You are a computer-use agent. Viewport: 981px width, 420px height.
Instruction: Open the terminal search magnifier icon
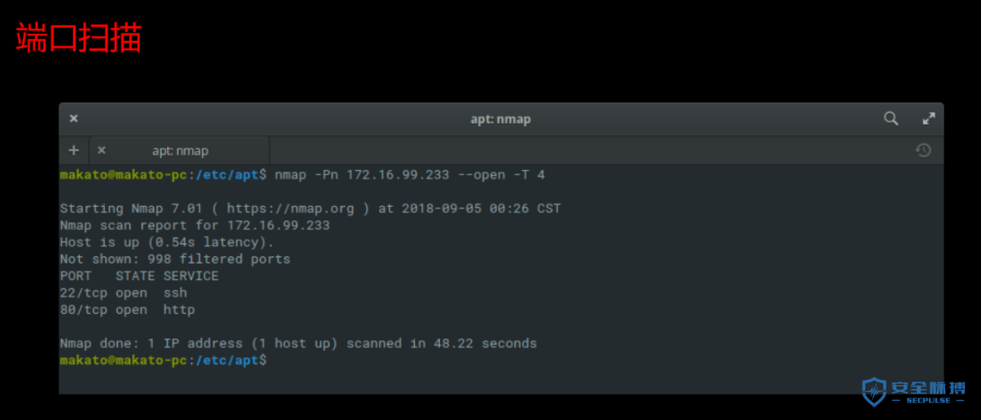coord(891,118)
